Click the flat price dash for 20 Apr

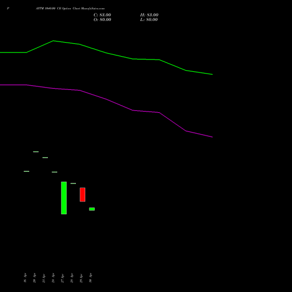point(36,152)
